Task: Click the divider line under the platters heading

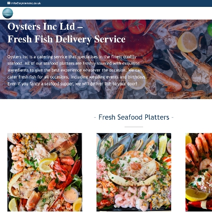Action: [x=134, y=127]
